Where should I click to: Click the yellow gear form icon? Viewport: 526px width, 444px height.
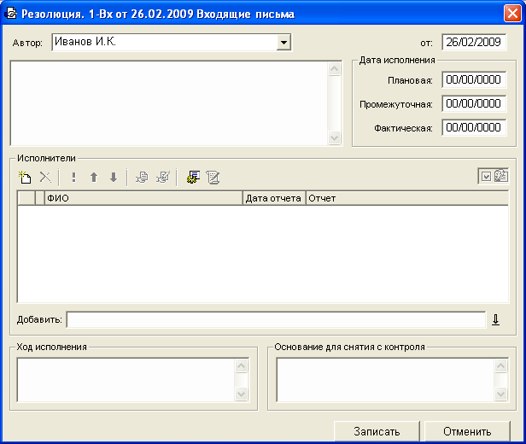(x=193, y=177)
